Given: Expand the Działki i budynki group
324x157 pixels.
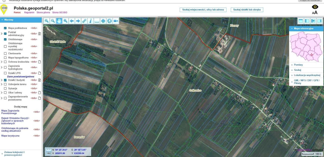Looking at the screenshot, I should 2,80.
